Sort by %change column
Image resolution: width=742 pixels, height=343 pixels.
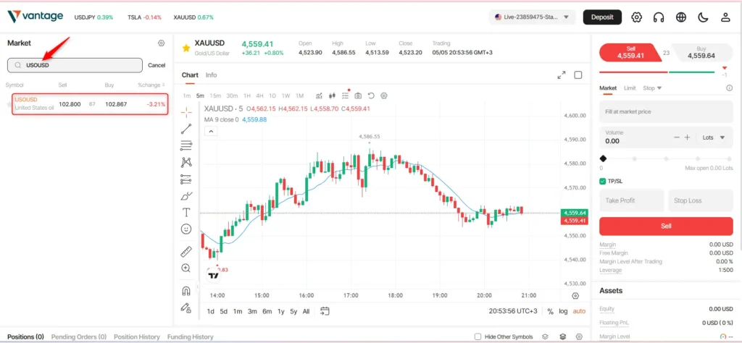(x=151, y=85)
